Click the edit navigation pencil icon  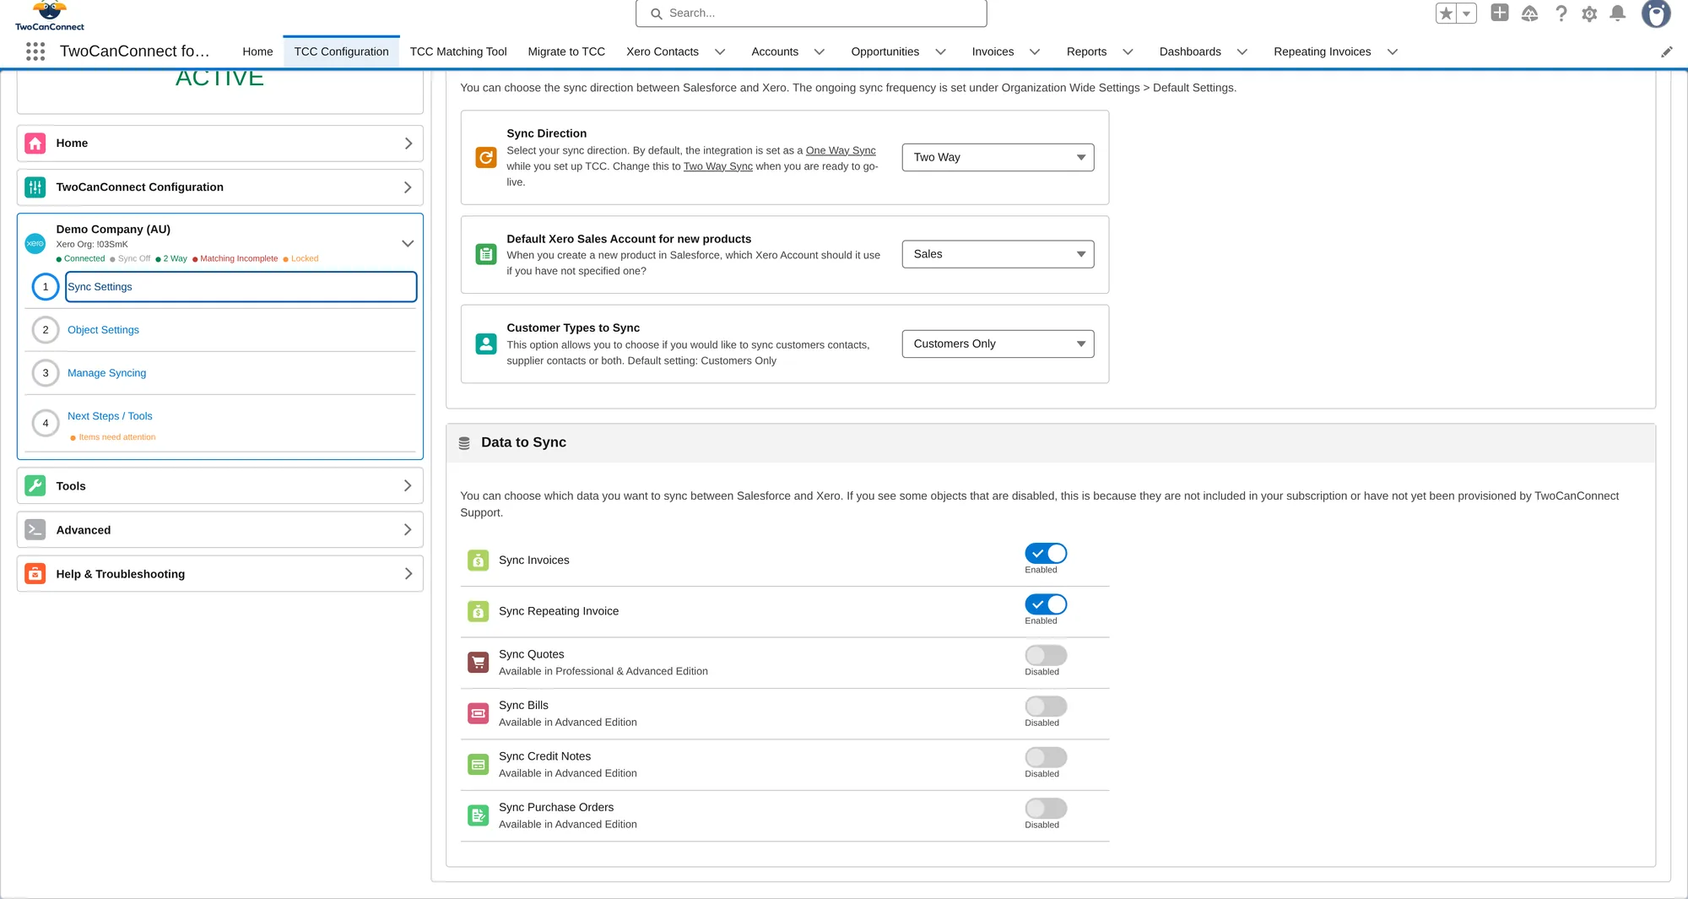1667,51
